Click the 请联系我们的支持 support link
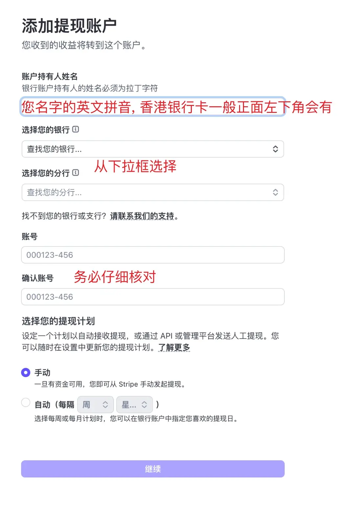 pos(142,216)
